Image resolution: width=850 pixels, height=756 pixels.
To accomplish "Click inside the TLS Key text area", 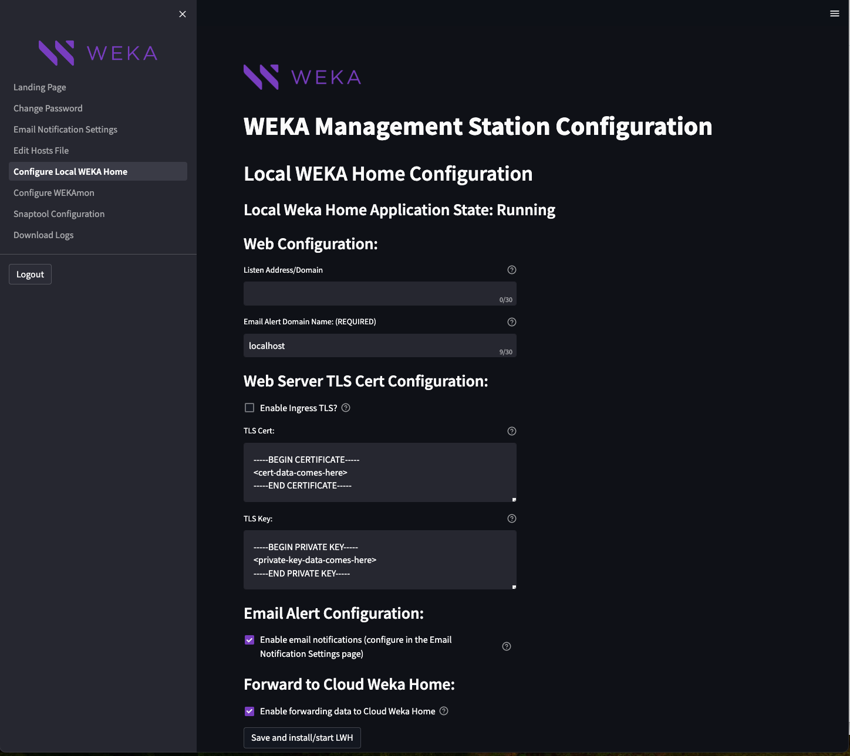I will click(379, 560).
